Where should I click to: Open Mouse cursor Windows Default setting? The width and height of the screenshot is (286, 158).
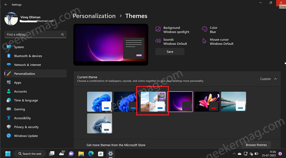[x=218, y=42]
